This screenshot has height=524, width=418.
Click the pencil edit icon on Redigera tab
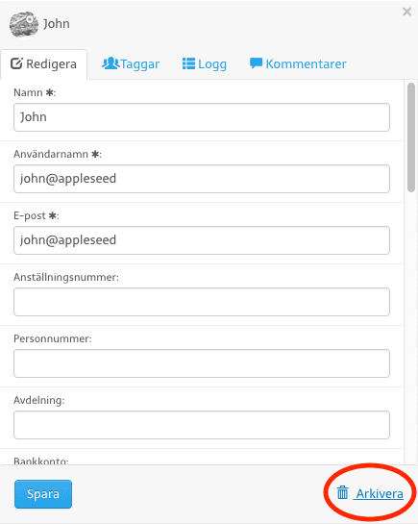point(16,63)
